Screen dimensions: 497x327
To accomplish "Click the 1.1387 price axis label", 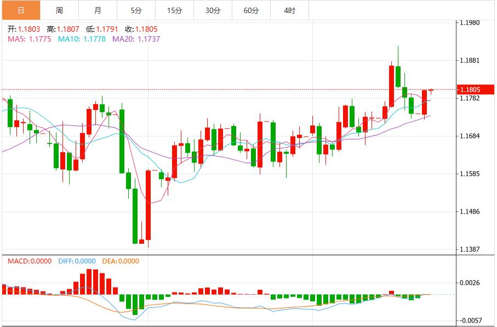I will click(x=469, y=248).
